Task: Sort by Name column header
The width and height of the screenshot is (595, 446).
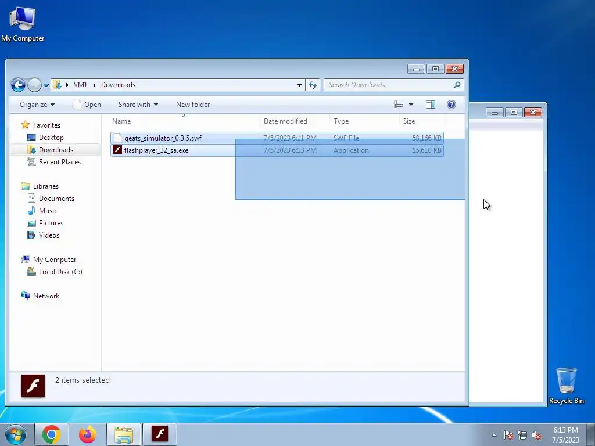Action: tap(185, 121)
